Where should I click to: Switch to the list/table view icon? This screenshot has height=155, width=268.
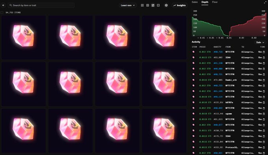coord(158,5)
